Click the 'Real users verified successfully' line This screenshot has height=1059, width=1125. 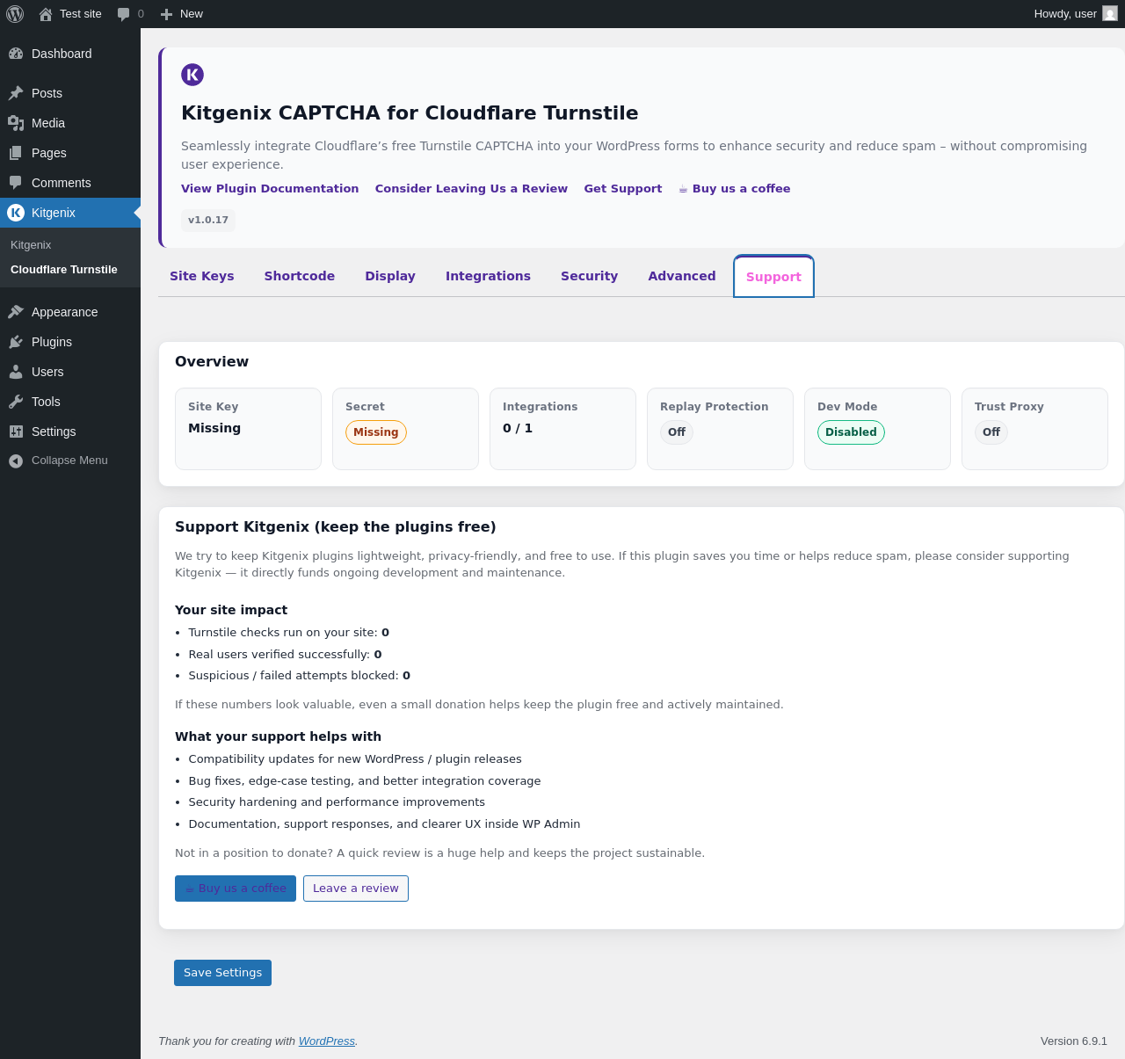(285, 655)
